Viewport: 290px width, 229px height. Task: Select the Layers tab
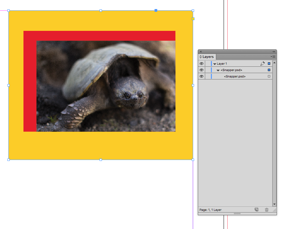tap(208, 57)
